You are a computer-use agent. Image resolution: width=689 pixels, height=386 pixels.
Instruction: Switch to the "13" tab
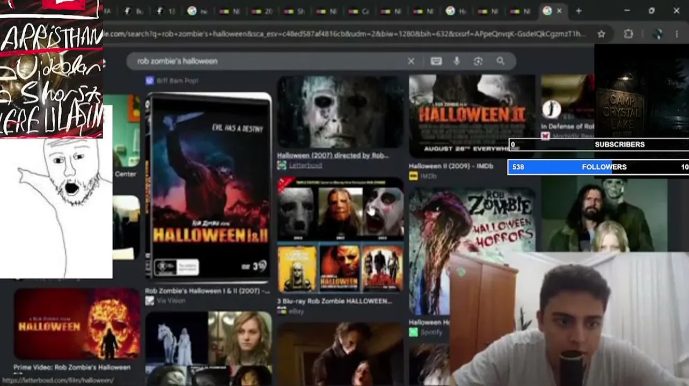167,11
